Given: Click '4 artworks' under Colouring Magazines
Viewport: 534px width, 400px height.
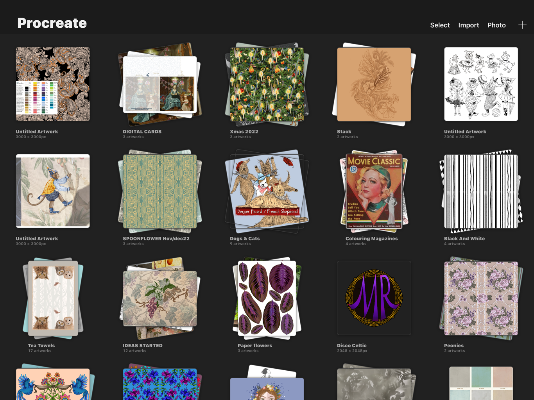Looking at the screenshot, I should click(356, 244).
